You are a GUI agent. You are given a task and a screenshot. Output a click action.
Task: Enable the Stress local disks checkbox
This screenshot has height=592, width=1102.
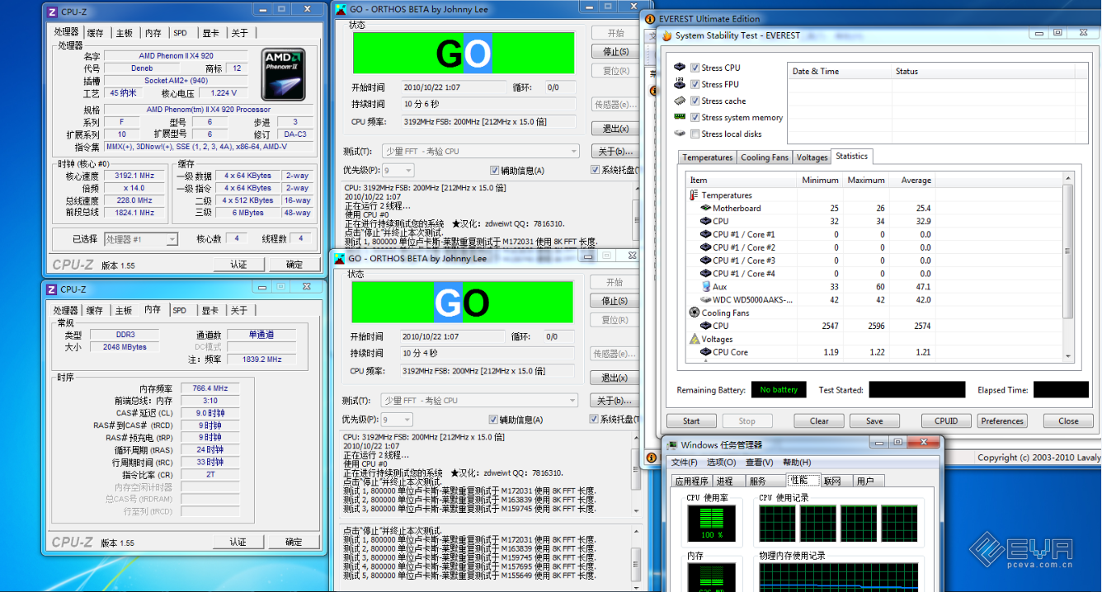695,134
